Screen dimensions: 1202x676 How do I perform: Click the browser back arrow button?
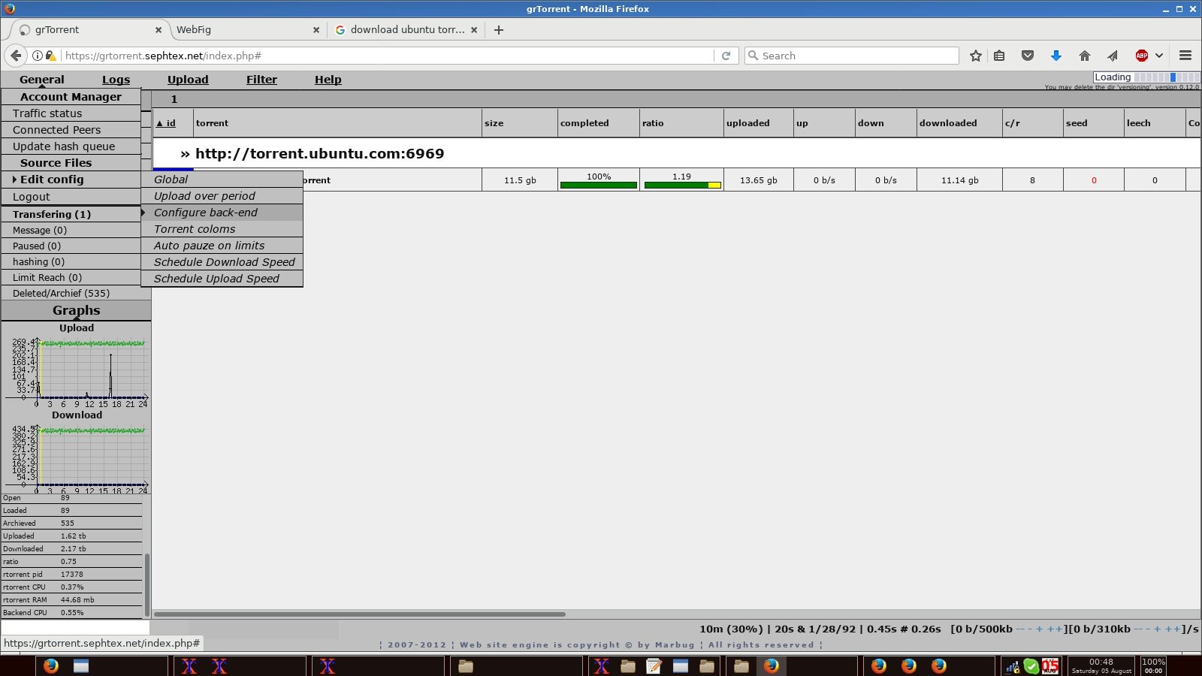pyautogui.click(x=16, y=56)
